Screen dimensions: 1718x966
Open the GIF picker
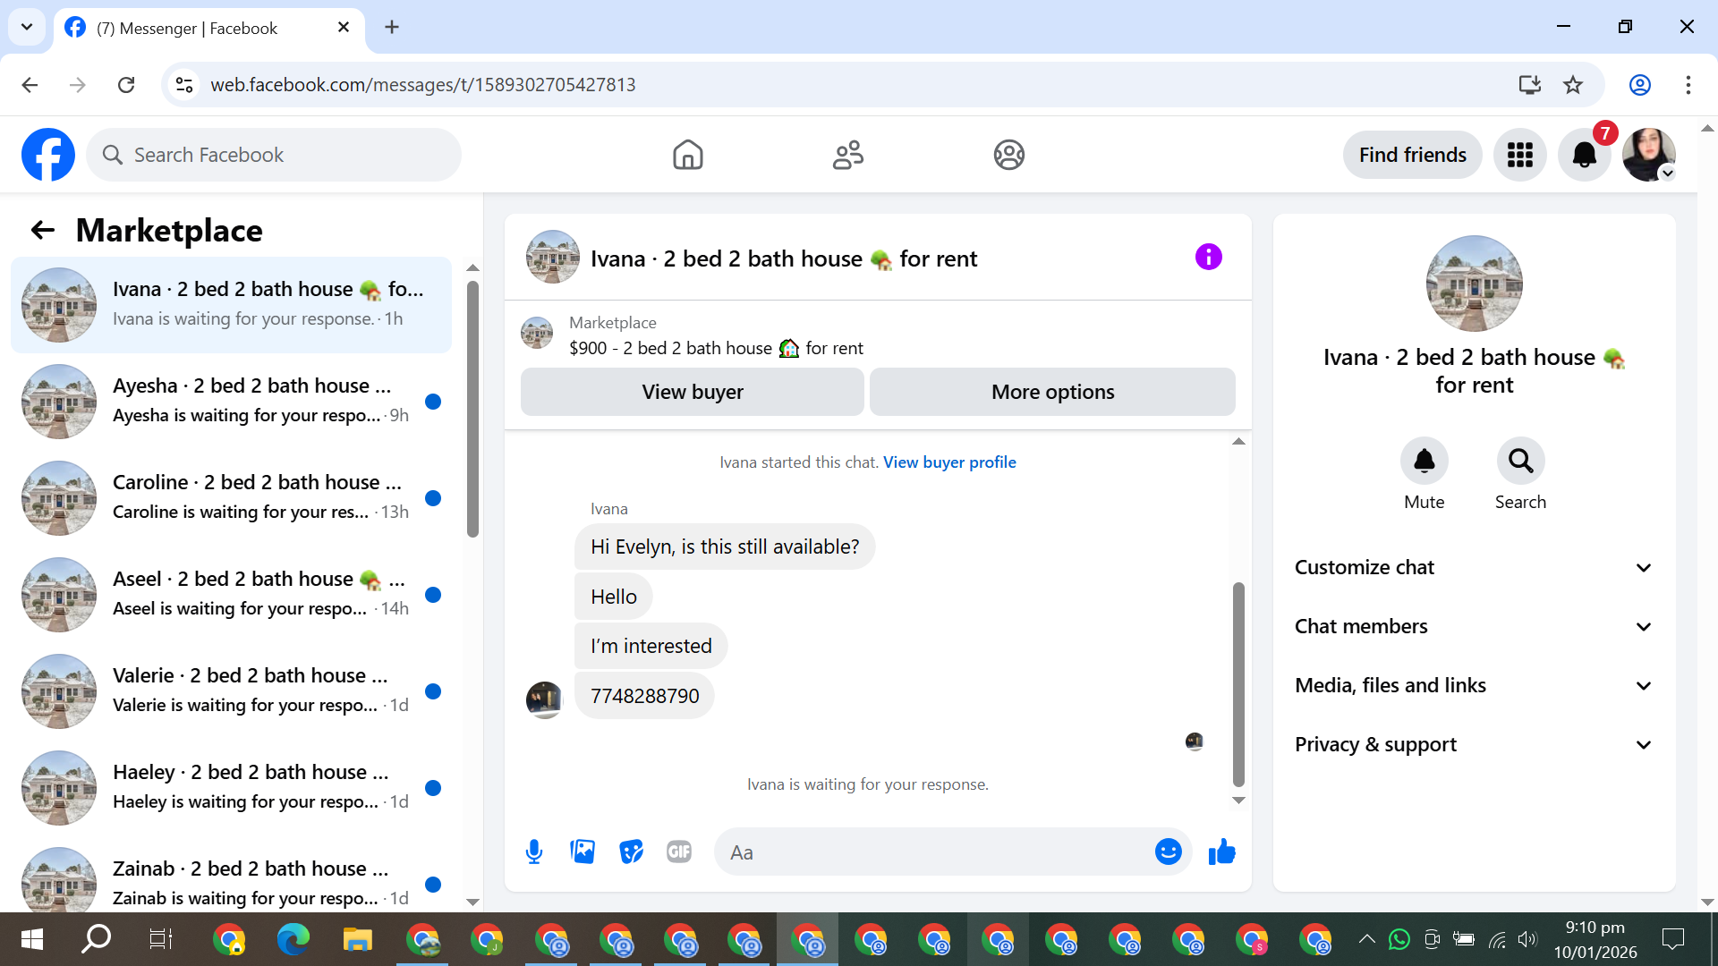tap(679, 852)
